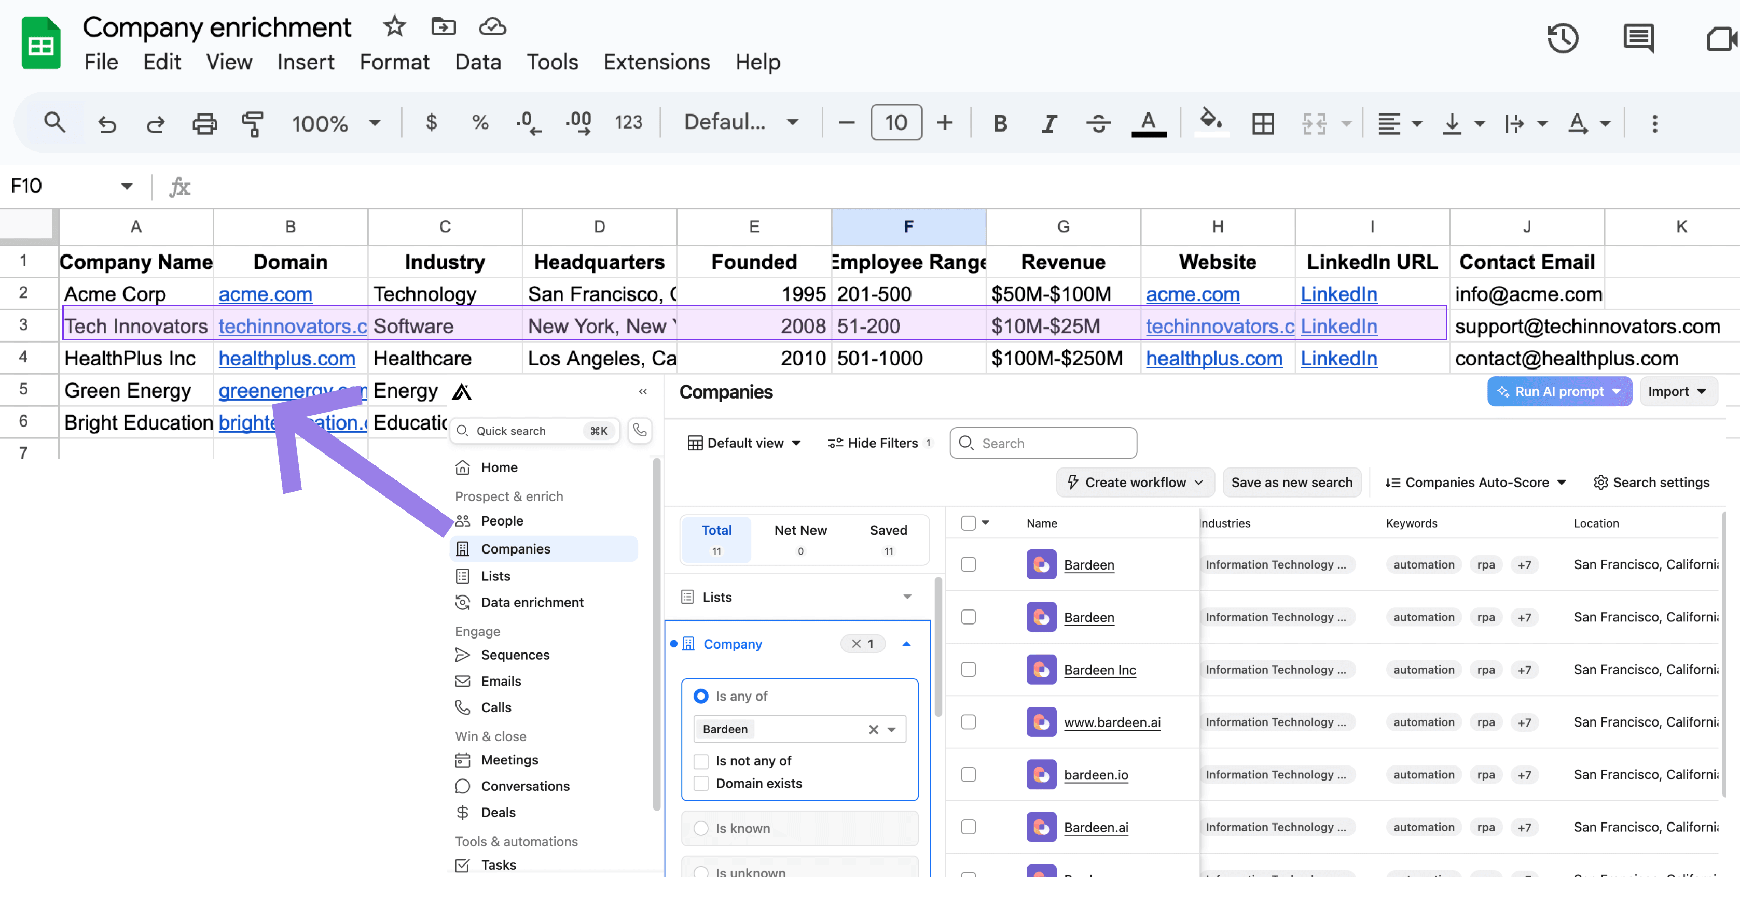This screenshot has width=1740, height=908.
Task: Click the search menus magnifier
Action: pyautogui.click(x=54, y=123)
